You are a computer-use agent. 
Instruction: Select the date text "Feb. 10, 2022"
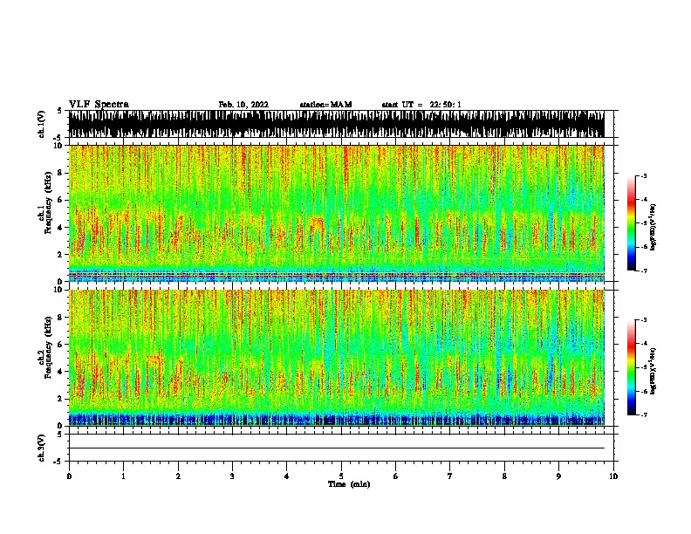(243, 105)
